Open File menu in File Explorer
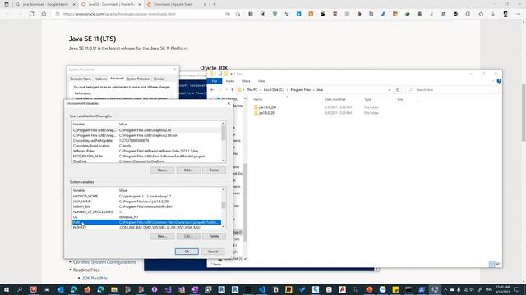526x295 pixels. [x=215, y=81]
